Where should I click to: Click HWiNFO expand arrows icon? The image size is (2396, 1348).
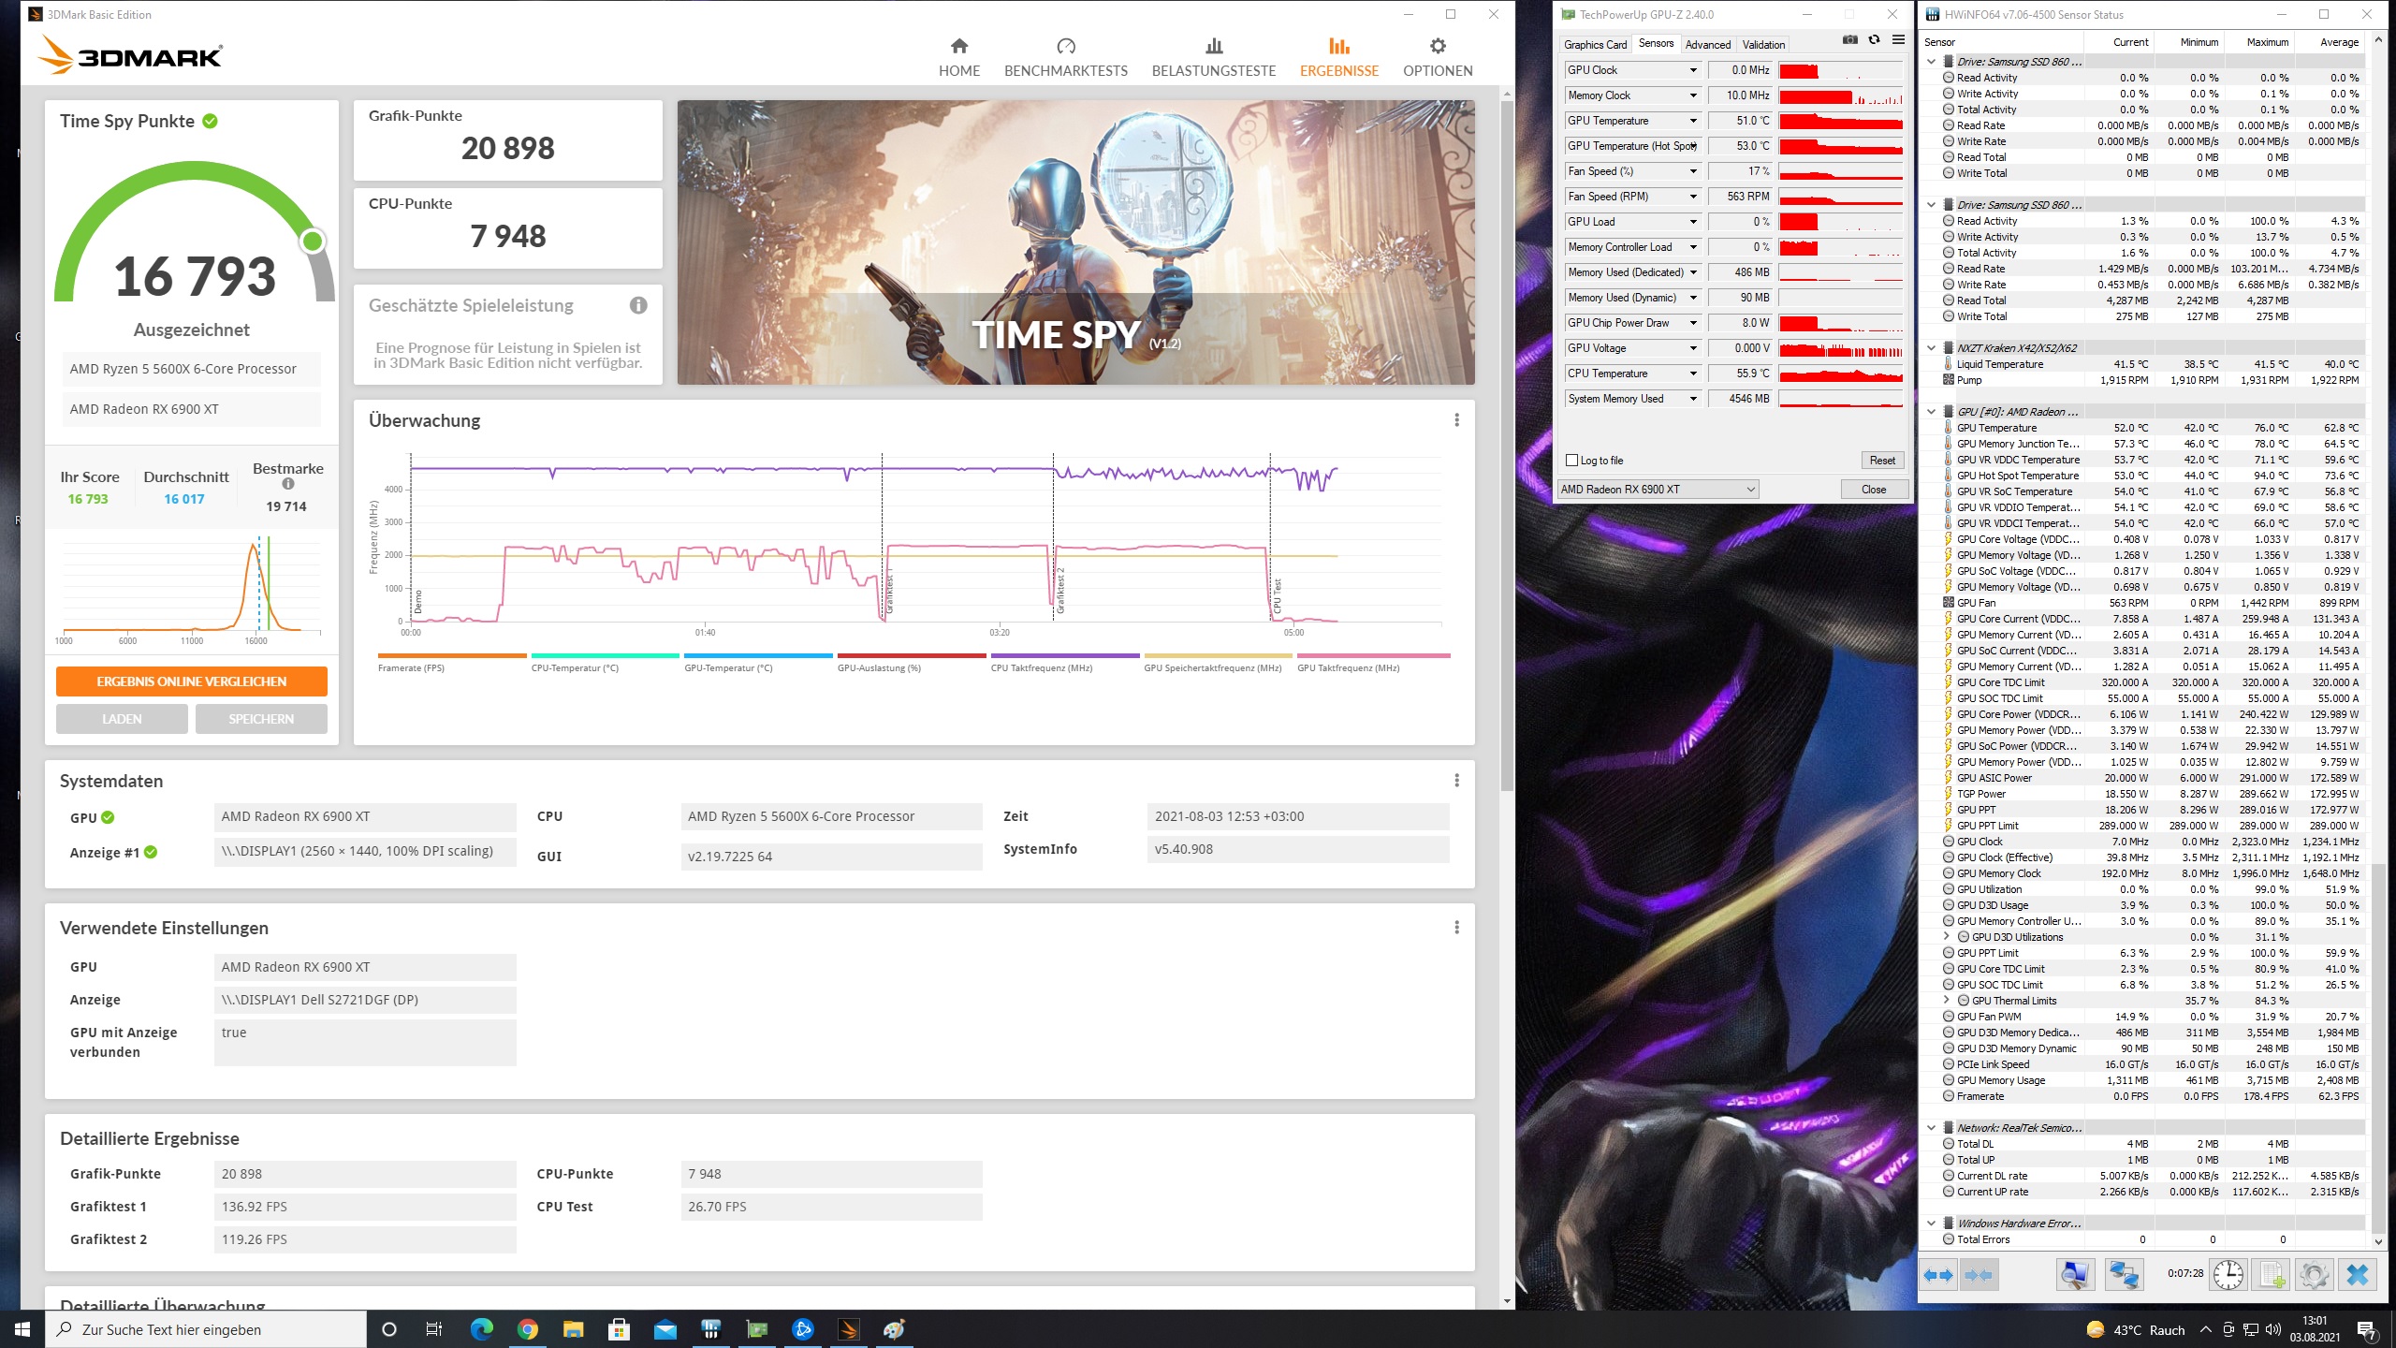pos(1938,1274)
